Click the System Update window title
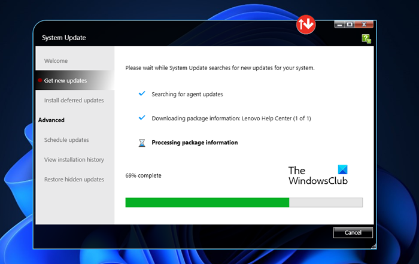The width and height of the screenshot is (419, 264). [64, 38]
